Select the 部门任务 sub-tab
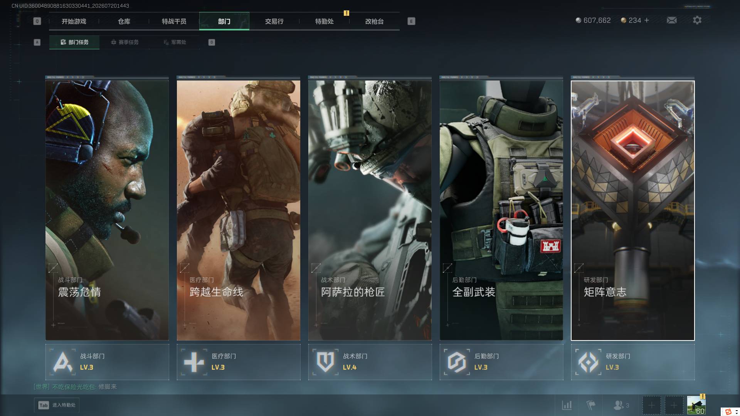740x416 pixels. (74, 42)
